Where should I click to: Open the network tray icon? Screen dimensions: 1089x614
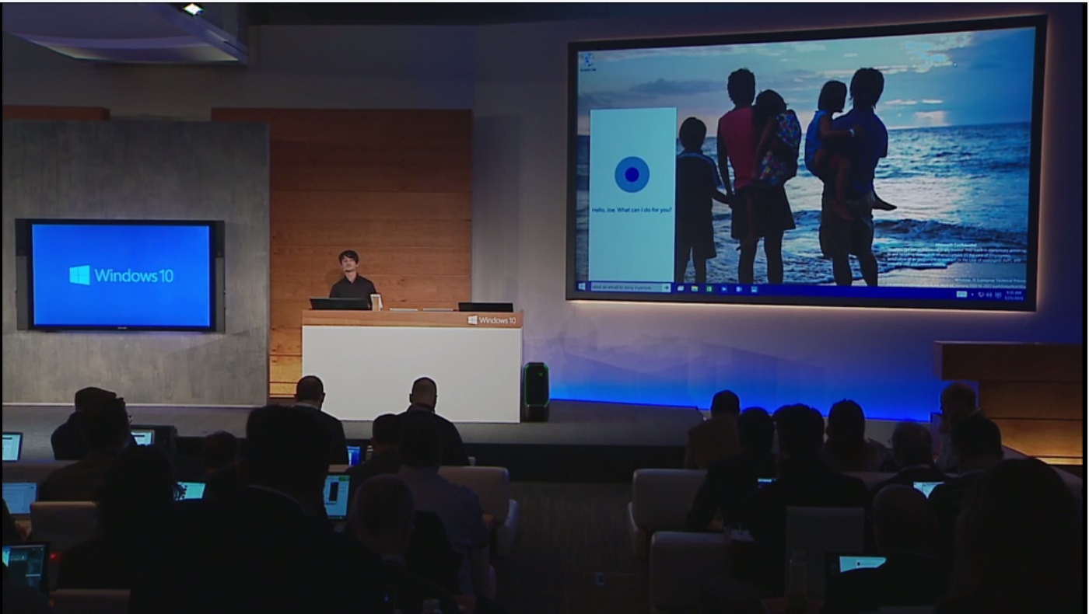[x=981, y=295]
